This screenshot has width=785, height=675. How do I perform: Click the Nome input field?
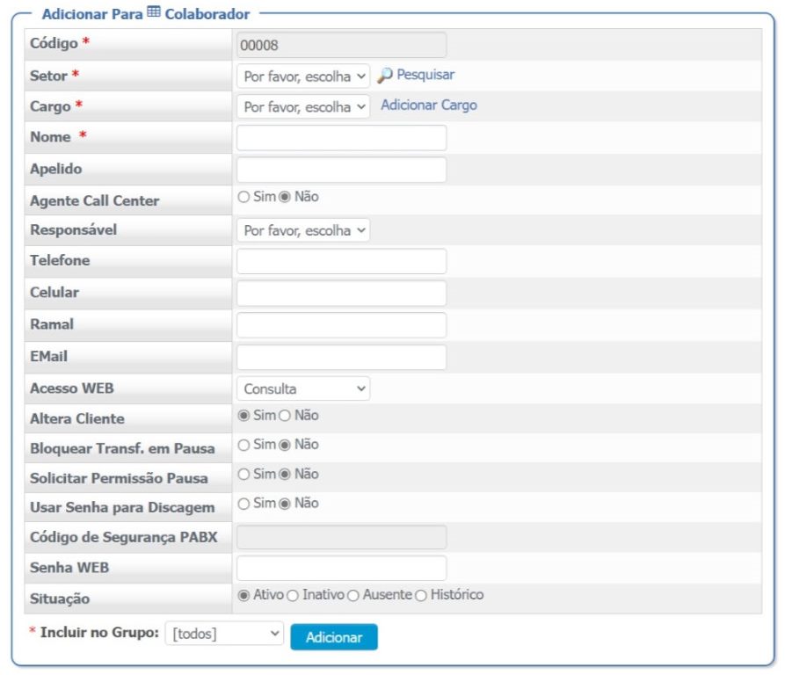point(341,138)
